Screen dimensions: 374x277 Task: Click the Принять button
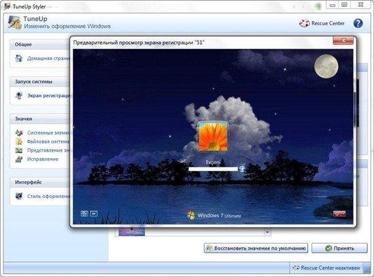coord(339,248)
